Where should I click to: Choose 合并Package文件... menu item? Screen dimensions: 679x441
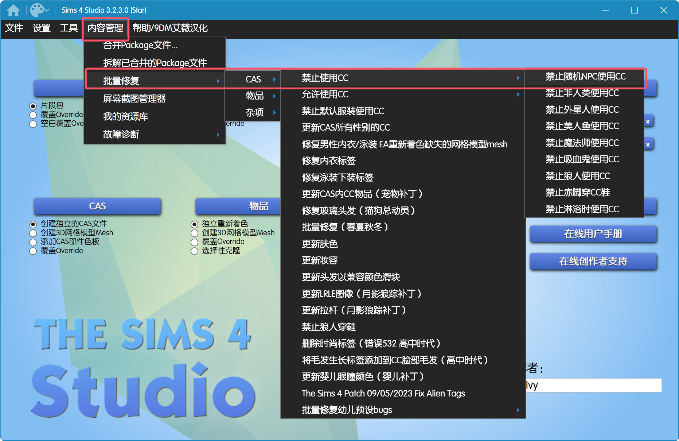155,45
